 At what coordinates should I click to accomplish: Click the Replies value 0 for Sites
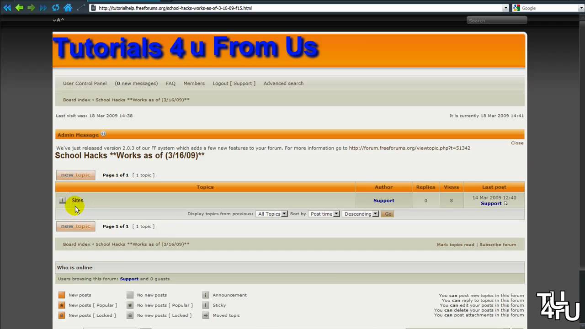click(x=425, y=201)
